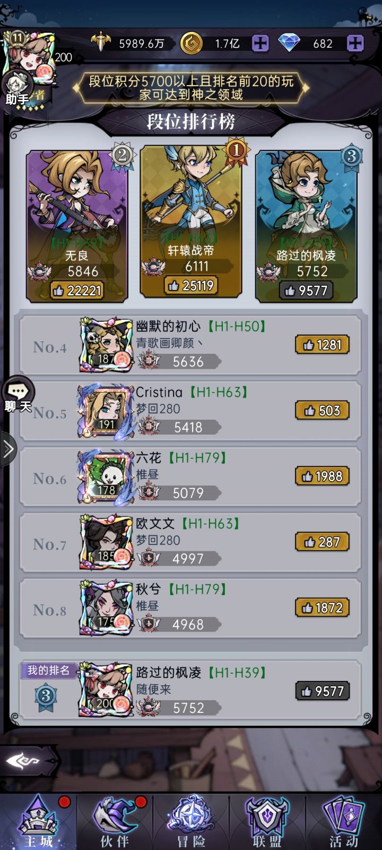382x850 pixels.
Task: View 路过的枫凌 third-place card
Action: (306, 226)
